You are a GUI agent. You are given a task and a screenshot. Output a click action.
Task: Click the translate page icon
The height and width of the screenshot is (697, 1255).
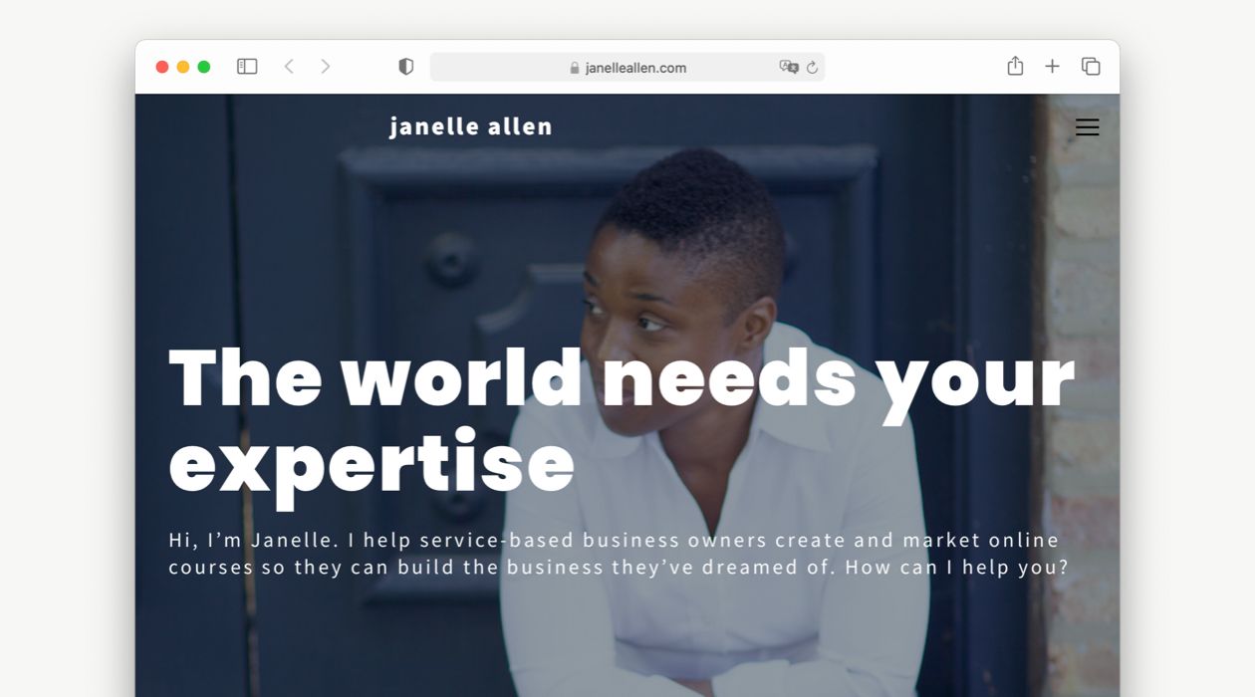click(789, 67)
